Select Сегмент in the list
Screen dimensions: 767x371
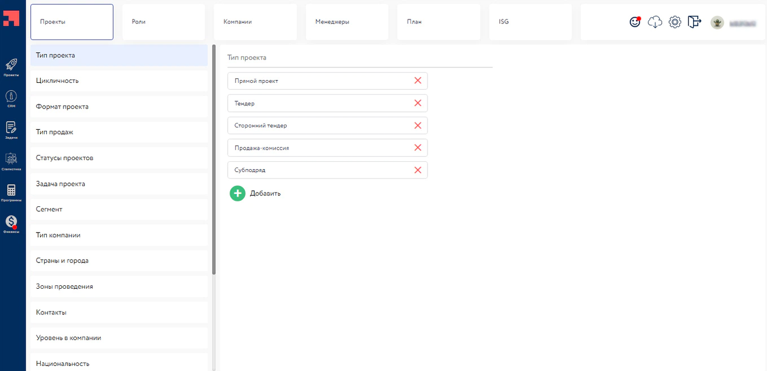click(x=119, y=209)
